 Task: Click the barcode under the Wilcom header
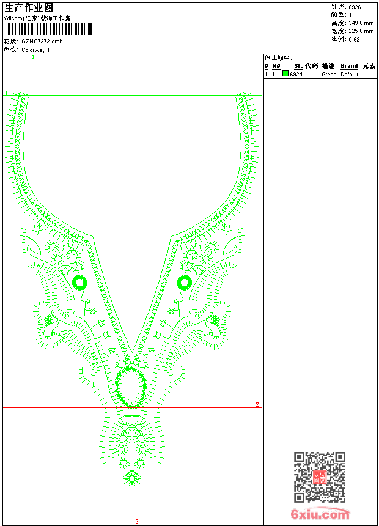[48, 29]
